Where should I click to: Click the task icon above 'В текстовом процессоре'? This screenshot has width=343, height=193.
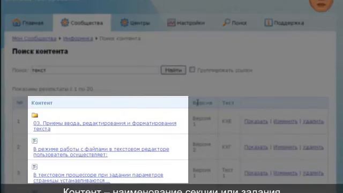(34, 167)
